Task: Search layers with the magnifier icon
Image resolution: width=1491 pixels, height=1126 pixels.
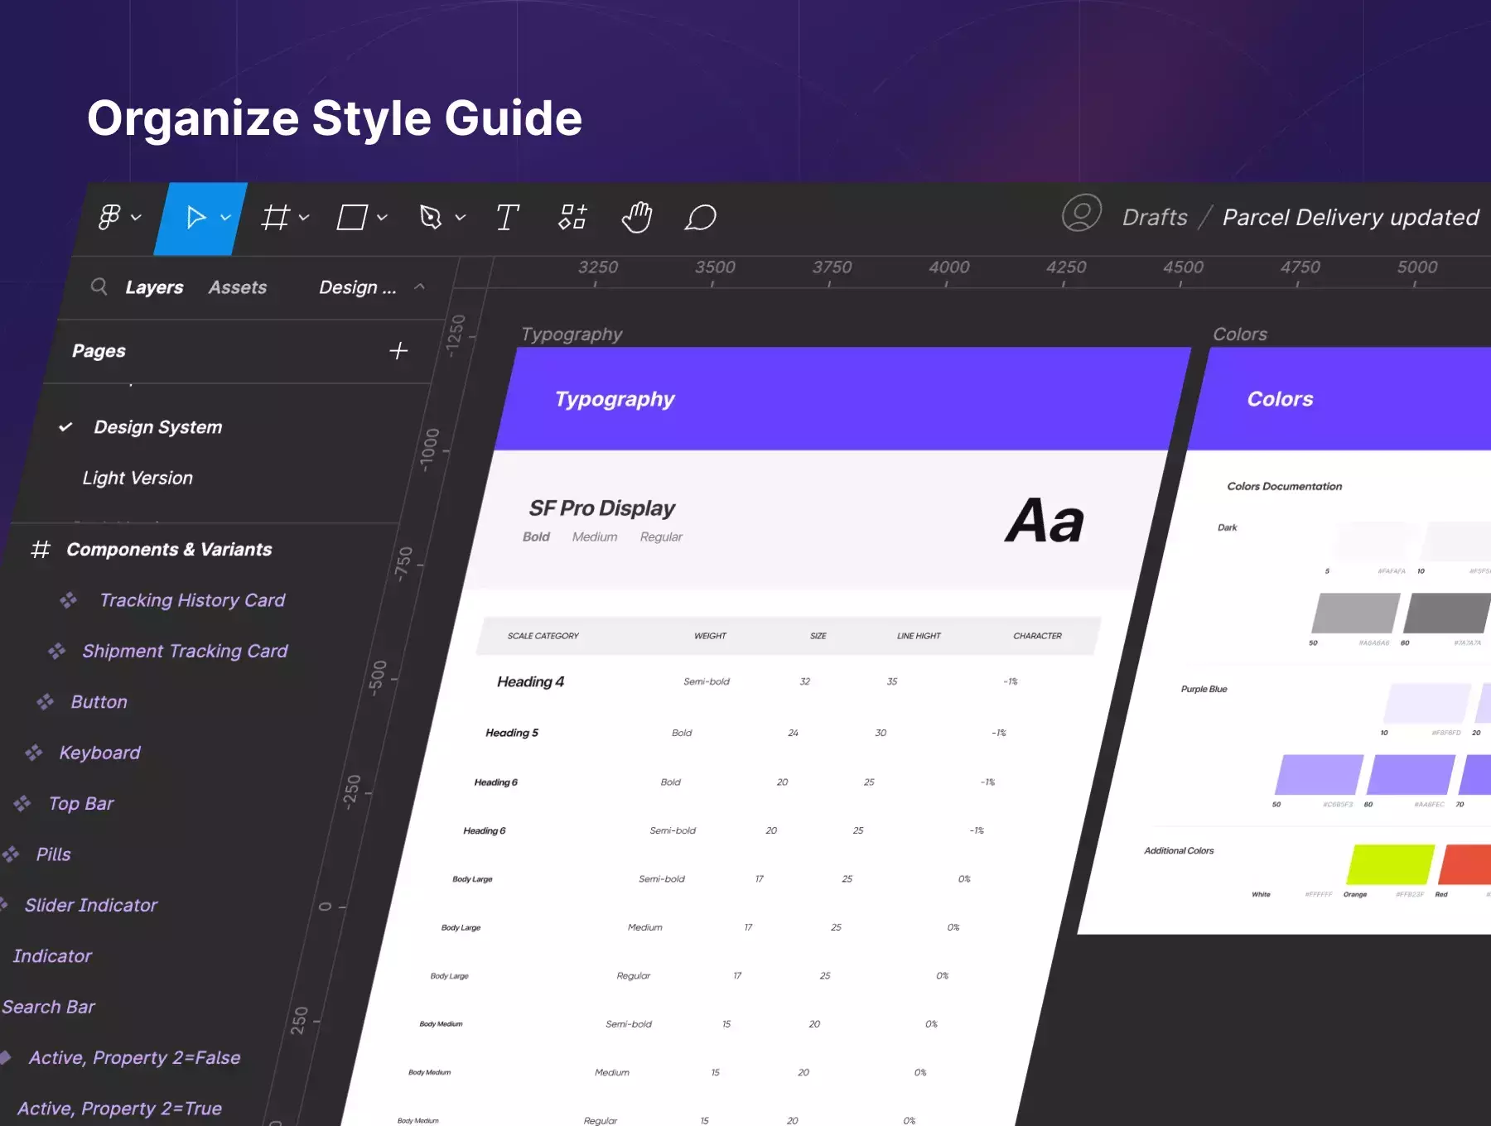Action: (x=99, y=286)
